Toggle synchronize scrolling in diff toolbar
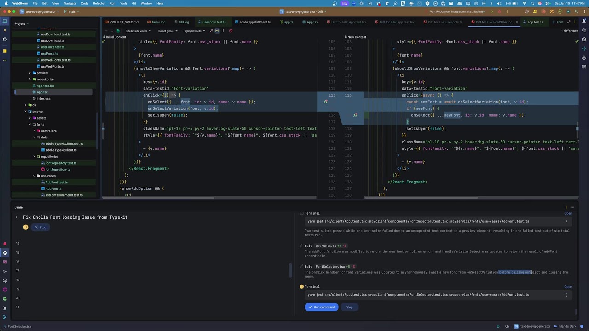The height and width of the screenshot is (331, 589). (x=217, y=31)
